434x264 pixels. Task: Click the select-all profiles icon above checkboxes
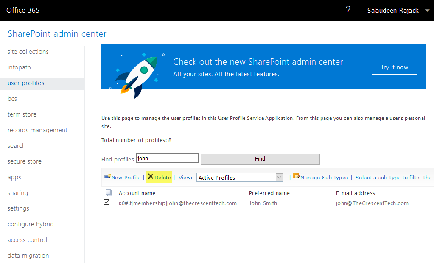109,192
